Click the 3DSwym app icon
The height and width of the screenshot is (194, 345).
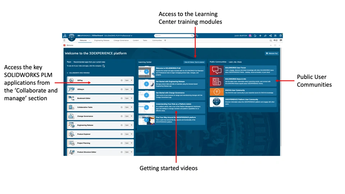click(71, 89)
